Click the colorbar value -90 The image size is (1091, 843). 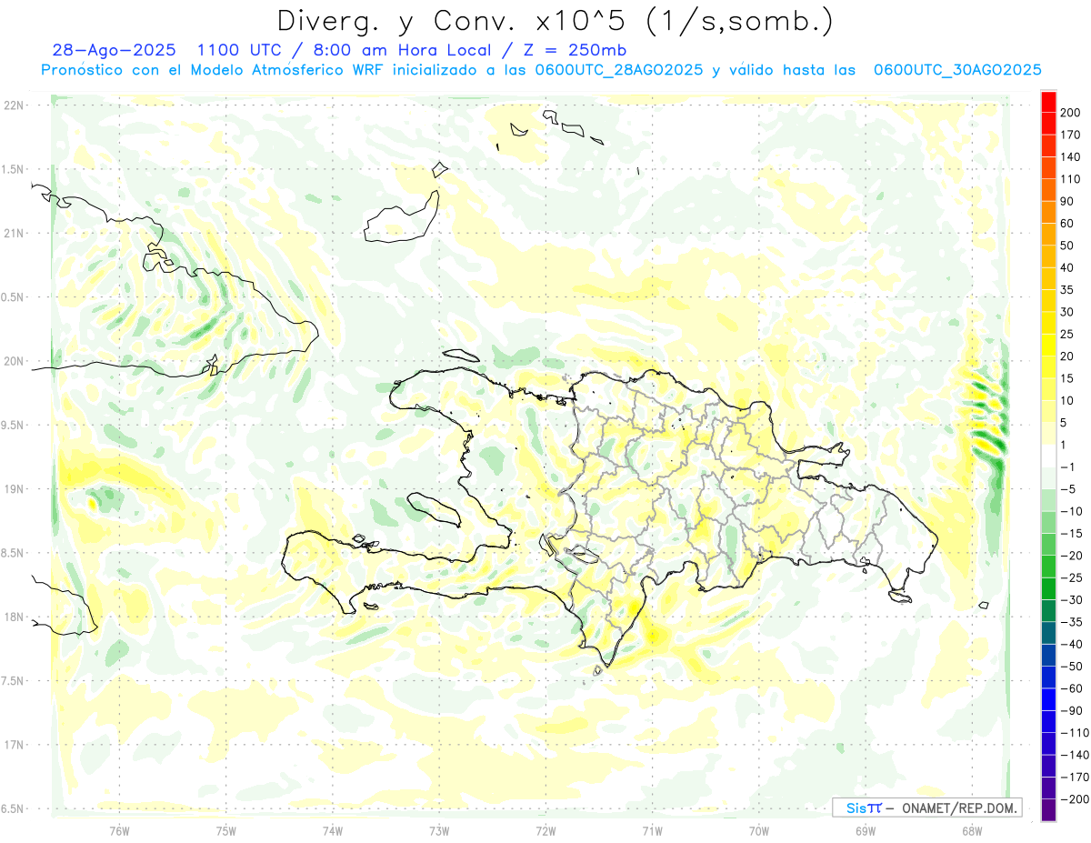pyautogui.click(x=1074, y=710)
